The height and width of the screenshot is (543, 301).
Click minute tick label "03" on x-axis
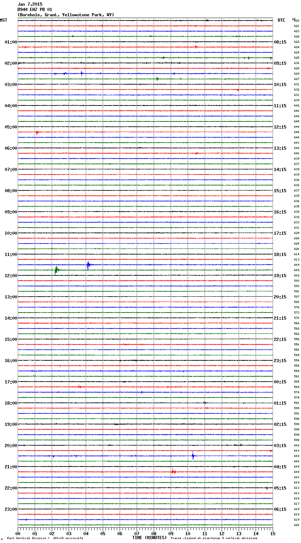[x=69, y=533]
